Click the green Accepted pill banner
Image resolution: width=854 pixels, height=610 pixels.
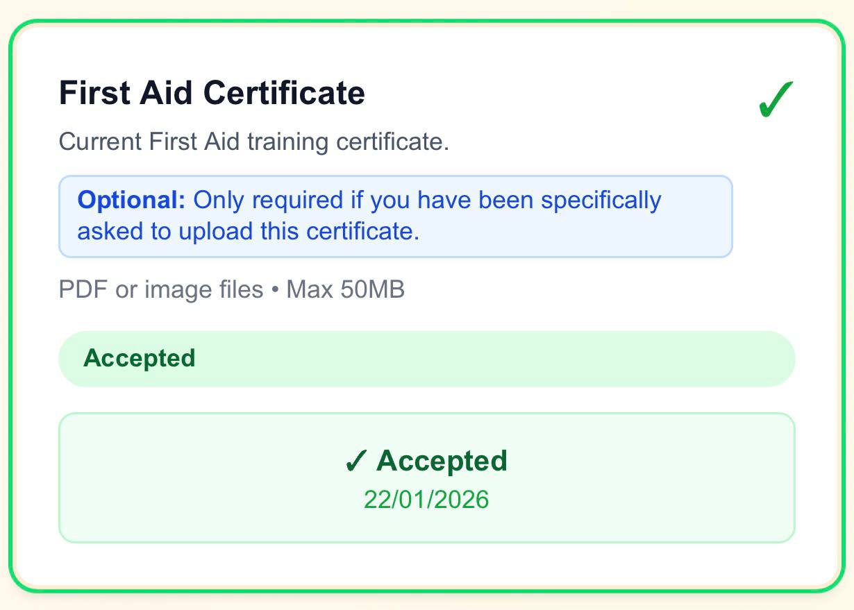426,358
